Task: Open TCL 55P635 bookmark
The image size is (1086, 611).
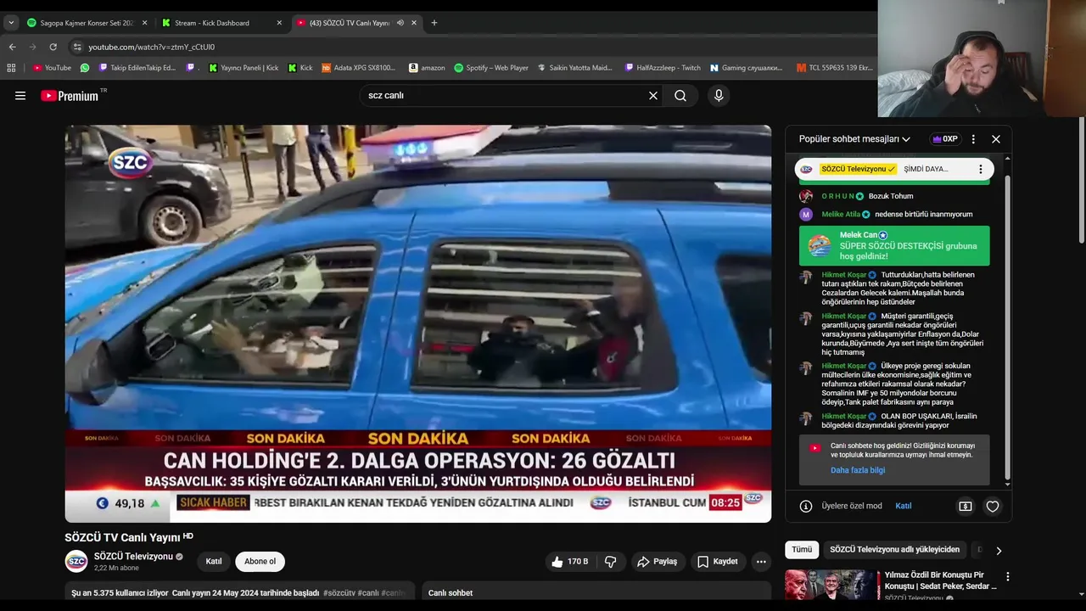Action: (x=835, y=68)
